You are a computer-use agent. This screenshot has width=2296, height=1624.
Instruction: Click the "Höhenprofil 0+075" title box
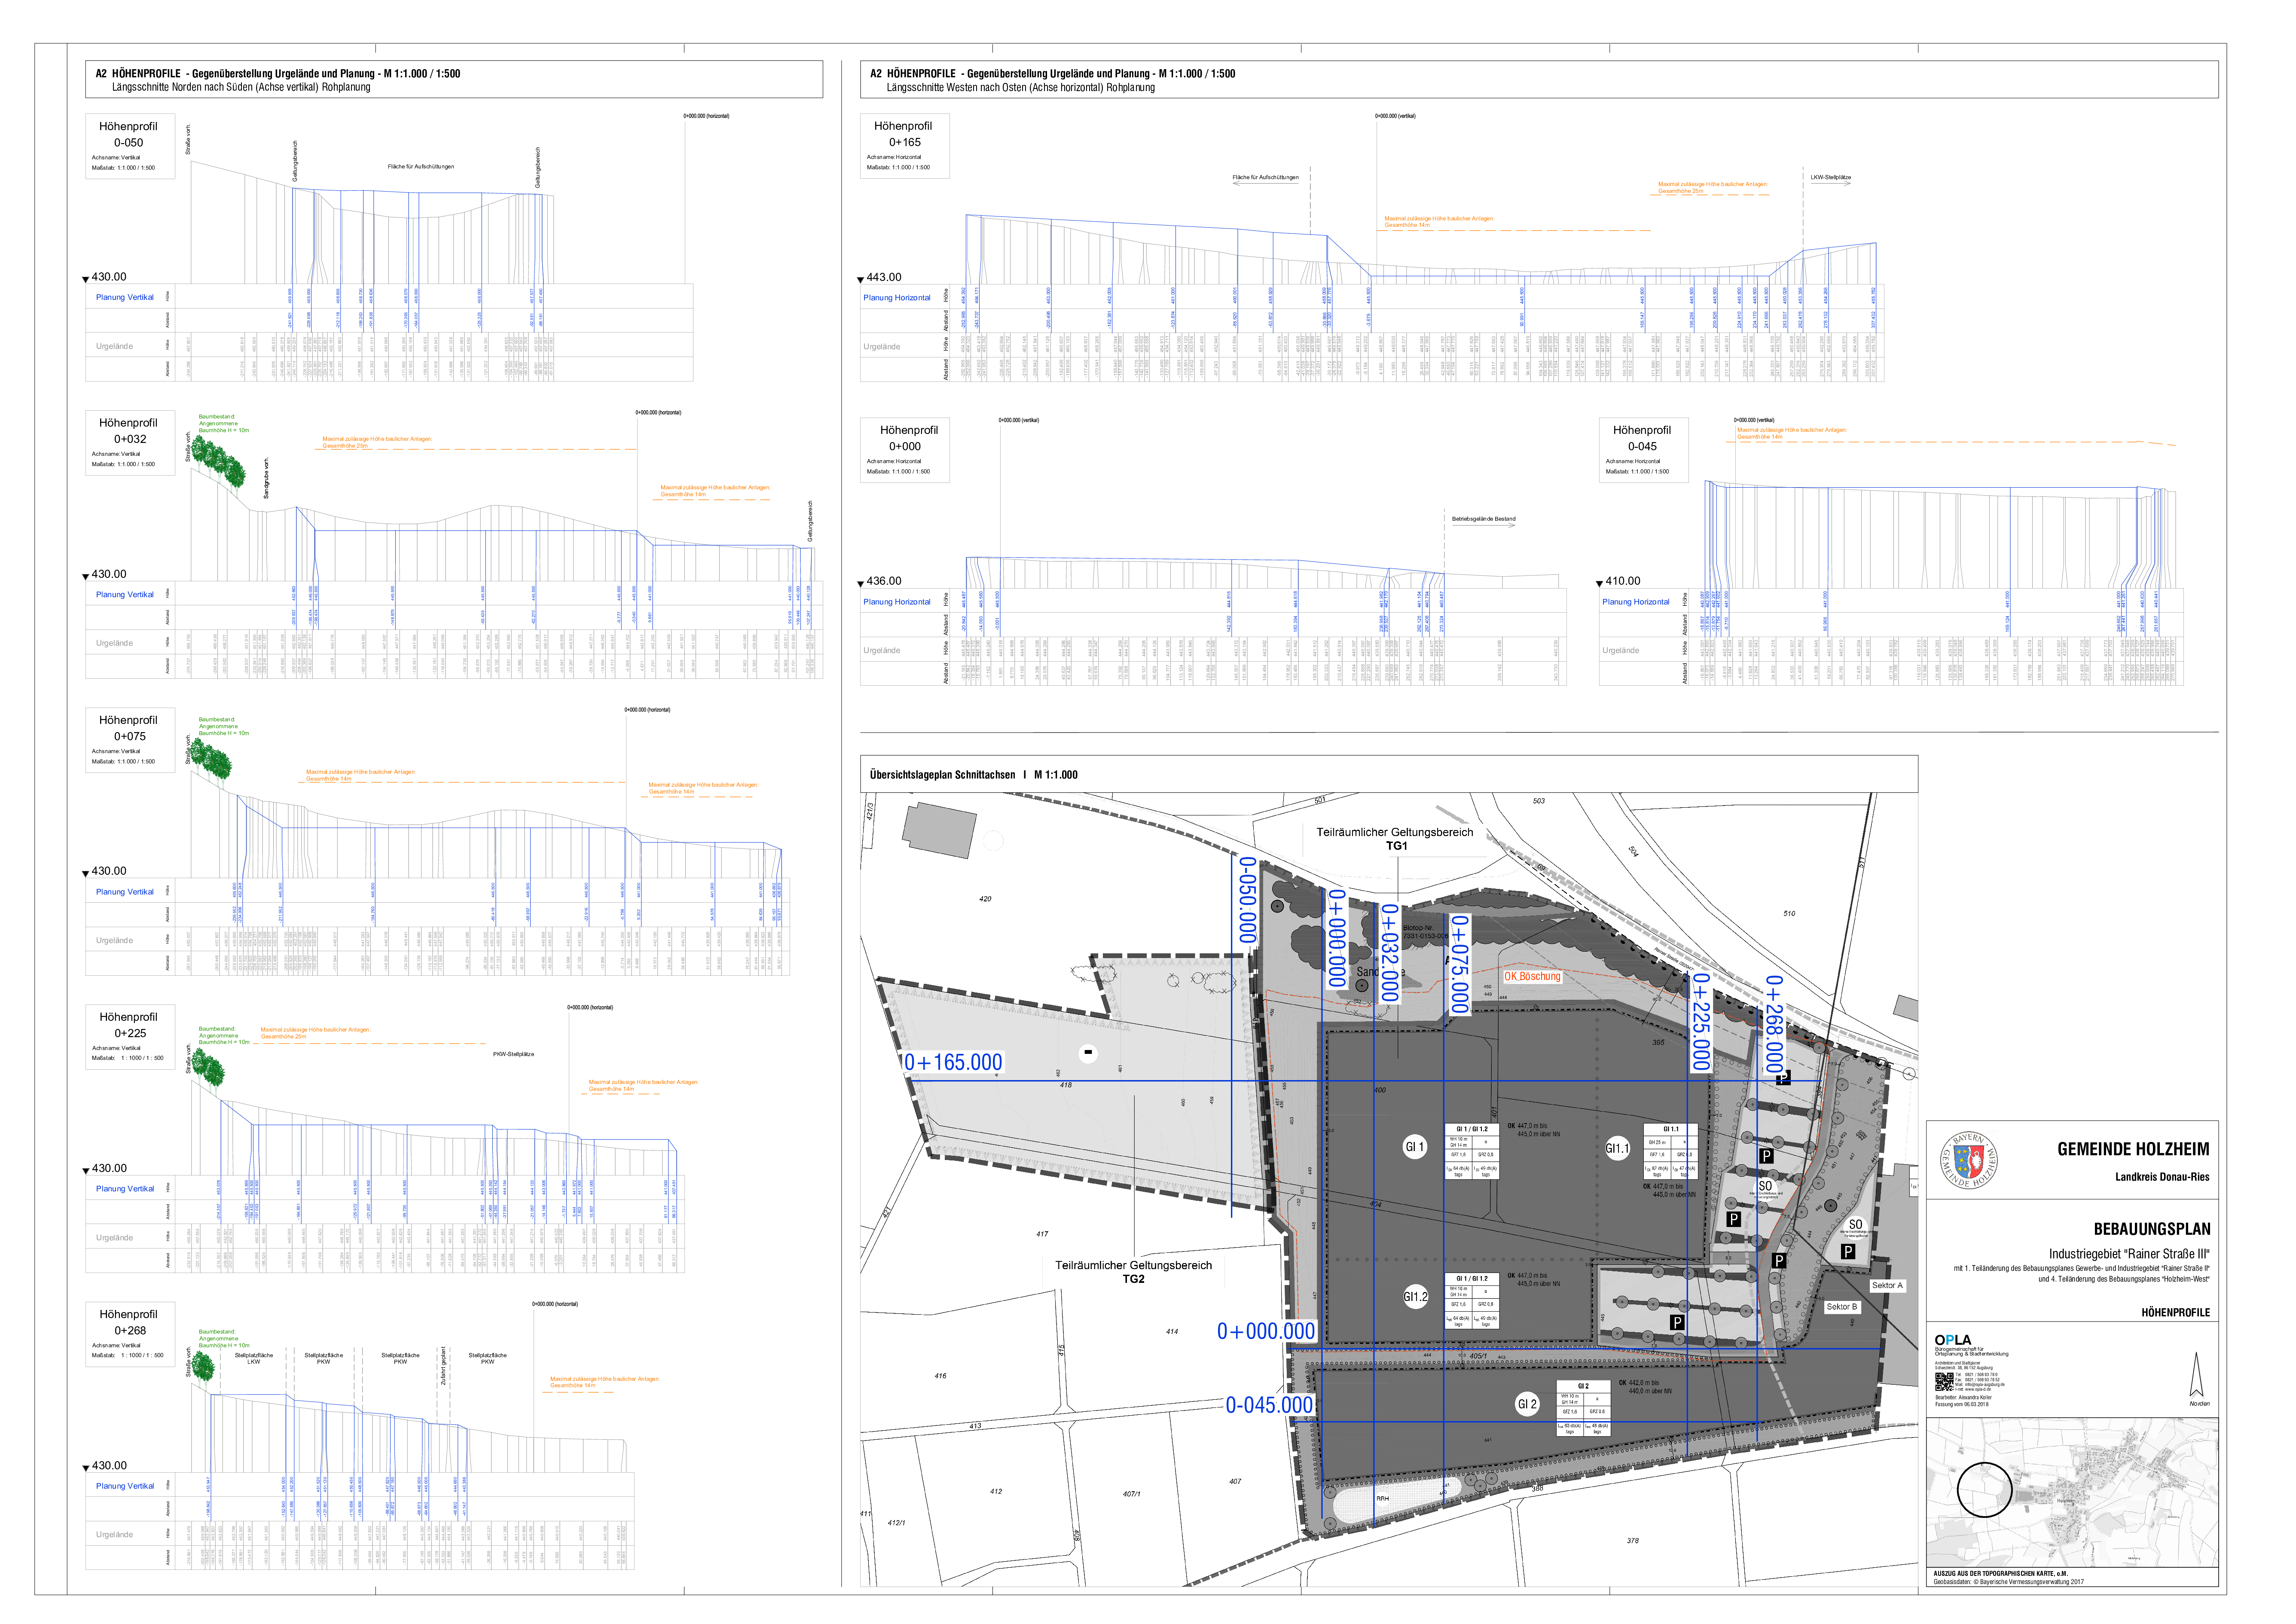click(x=130, y=740)
